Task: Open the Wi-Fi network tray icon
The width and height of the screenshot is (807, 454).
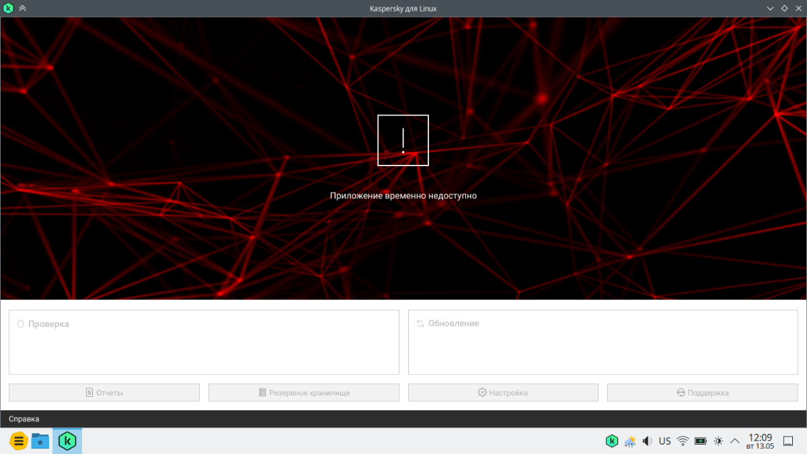Action: click(x=683, y=441)
